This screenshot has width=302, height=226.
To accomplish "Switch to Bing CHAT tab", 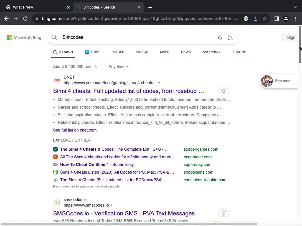I will click(92, 52).
